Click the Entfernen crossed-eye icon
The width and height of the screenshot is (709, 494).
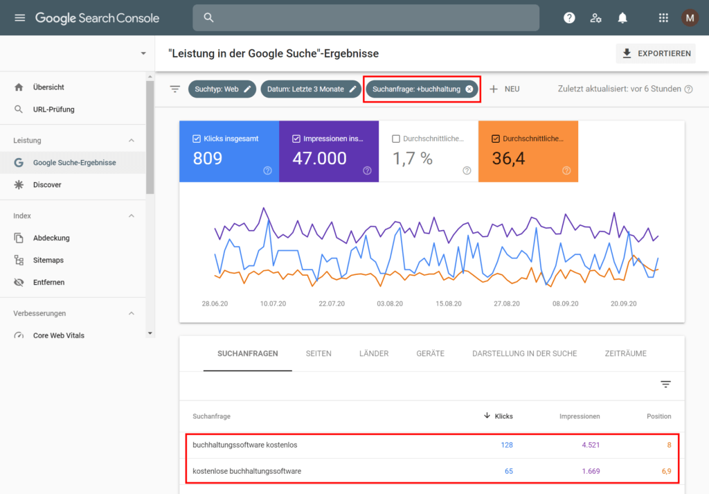19,282
